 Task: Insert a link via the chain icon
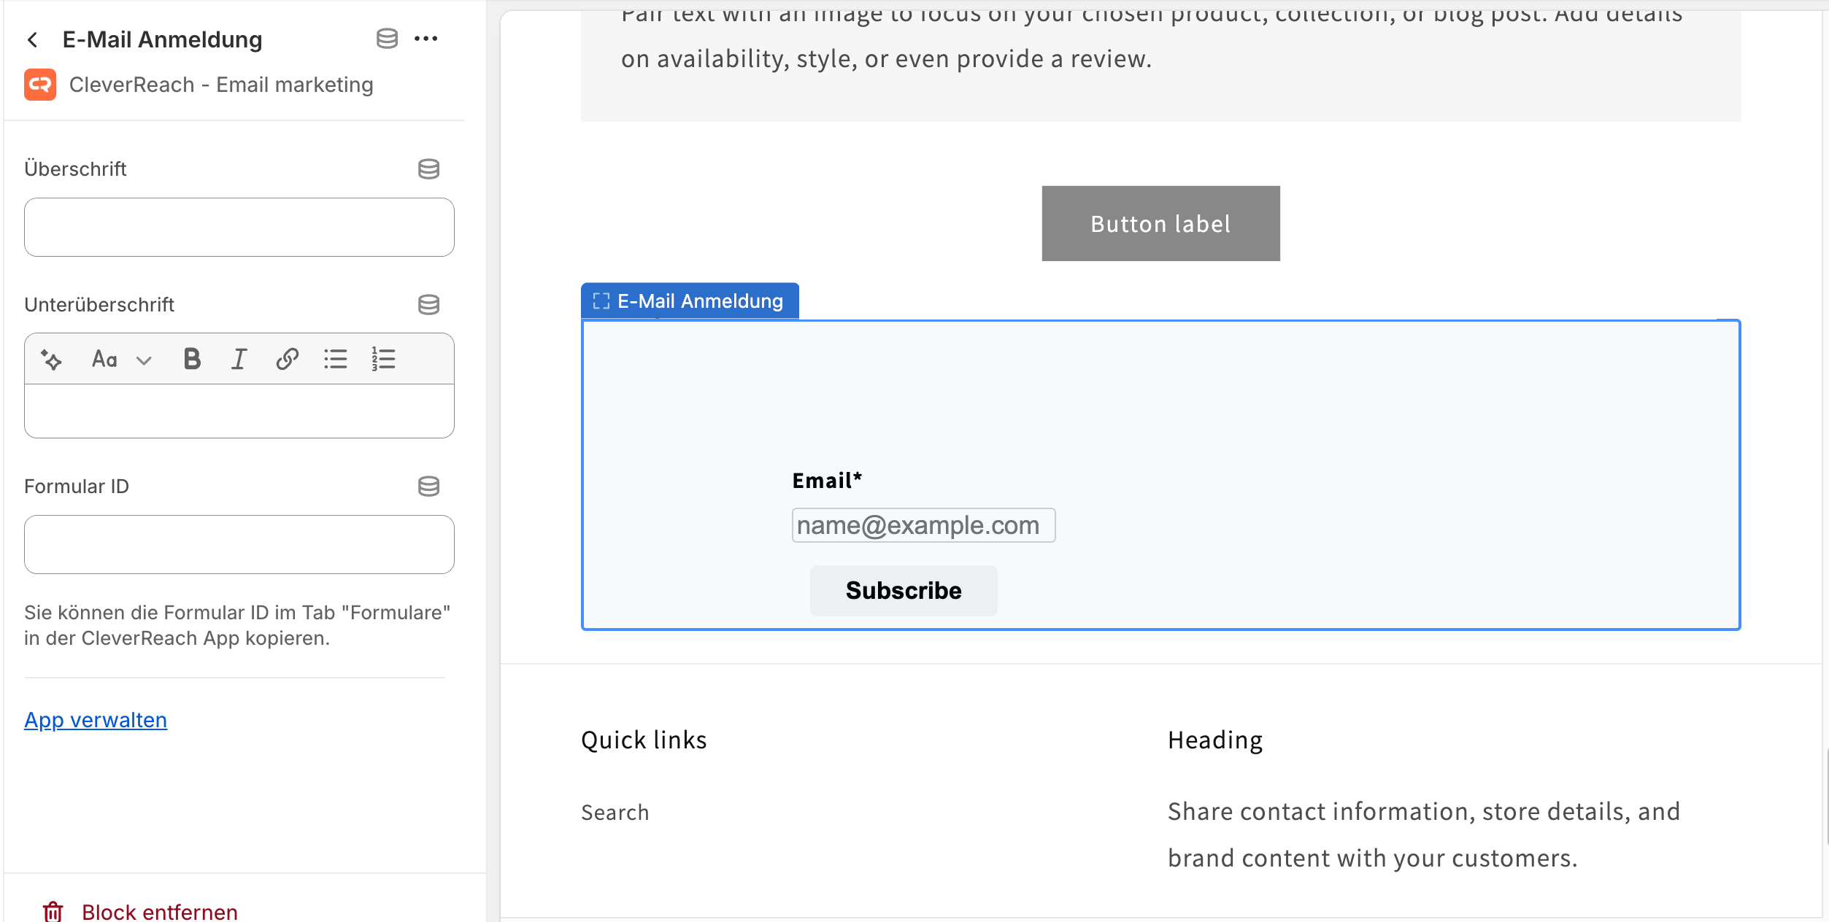287,359
